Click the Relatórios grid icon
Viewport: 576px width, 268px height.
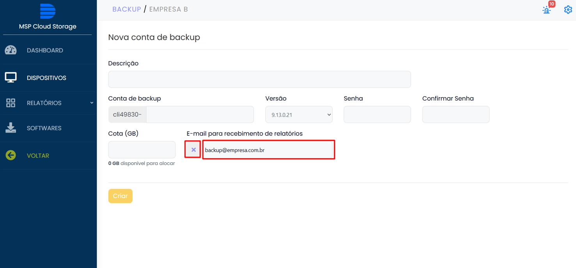pos(11,103)
